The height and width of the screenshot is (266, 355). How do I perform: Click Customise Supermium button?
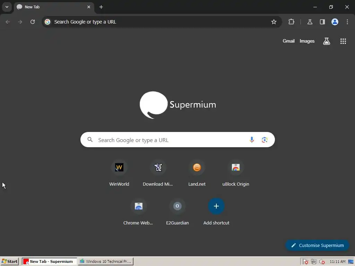[x=317, y=245]
